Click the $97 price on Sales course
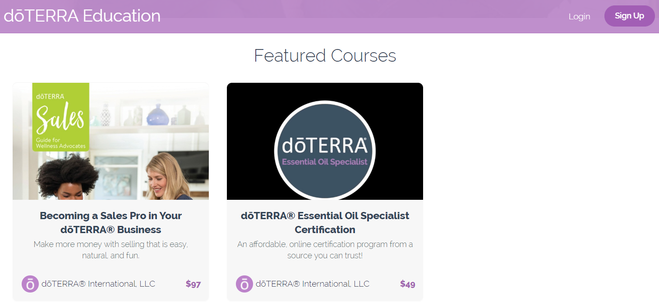The width and height of the screenshot is (659, 306). click(193, 284)
